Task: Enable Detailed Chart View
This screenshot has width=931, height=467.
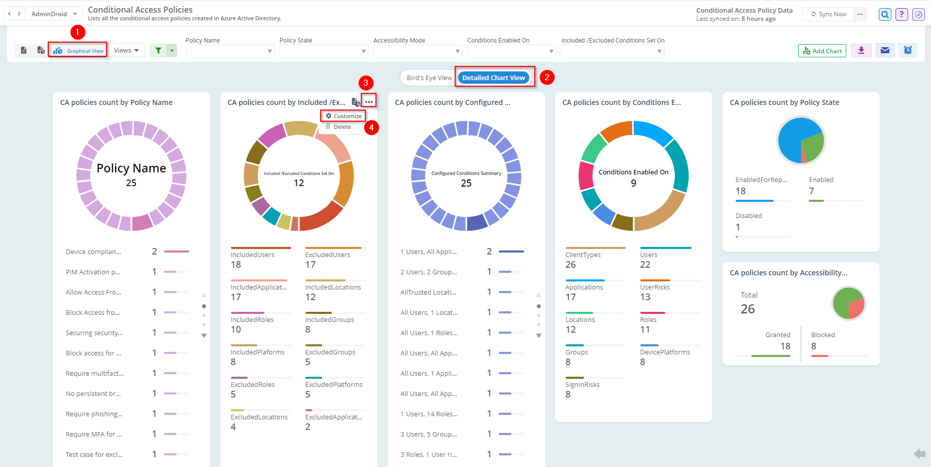Action: (494, 77)
